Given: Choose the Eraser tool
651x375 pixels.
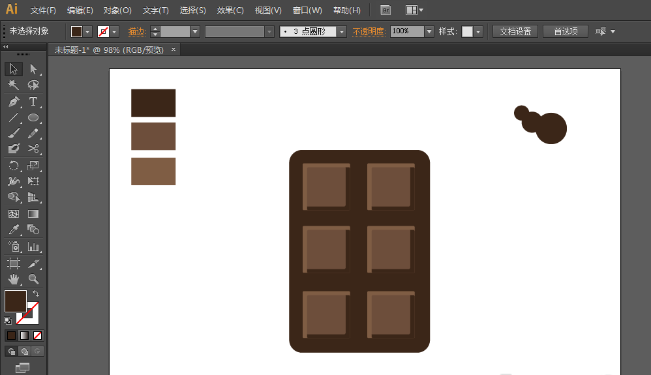Looking at the screenshot, I should pyautogui.click(x=14, y=149).
